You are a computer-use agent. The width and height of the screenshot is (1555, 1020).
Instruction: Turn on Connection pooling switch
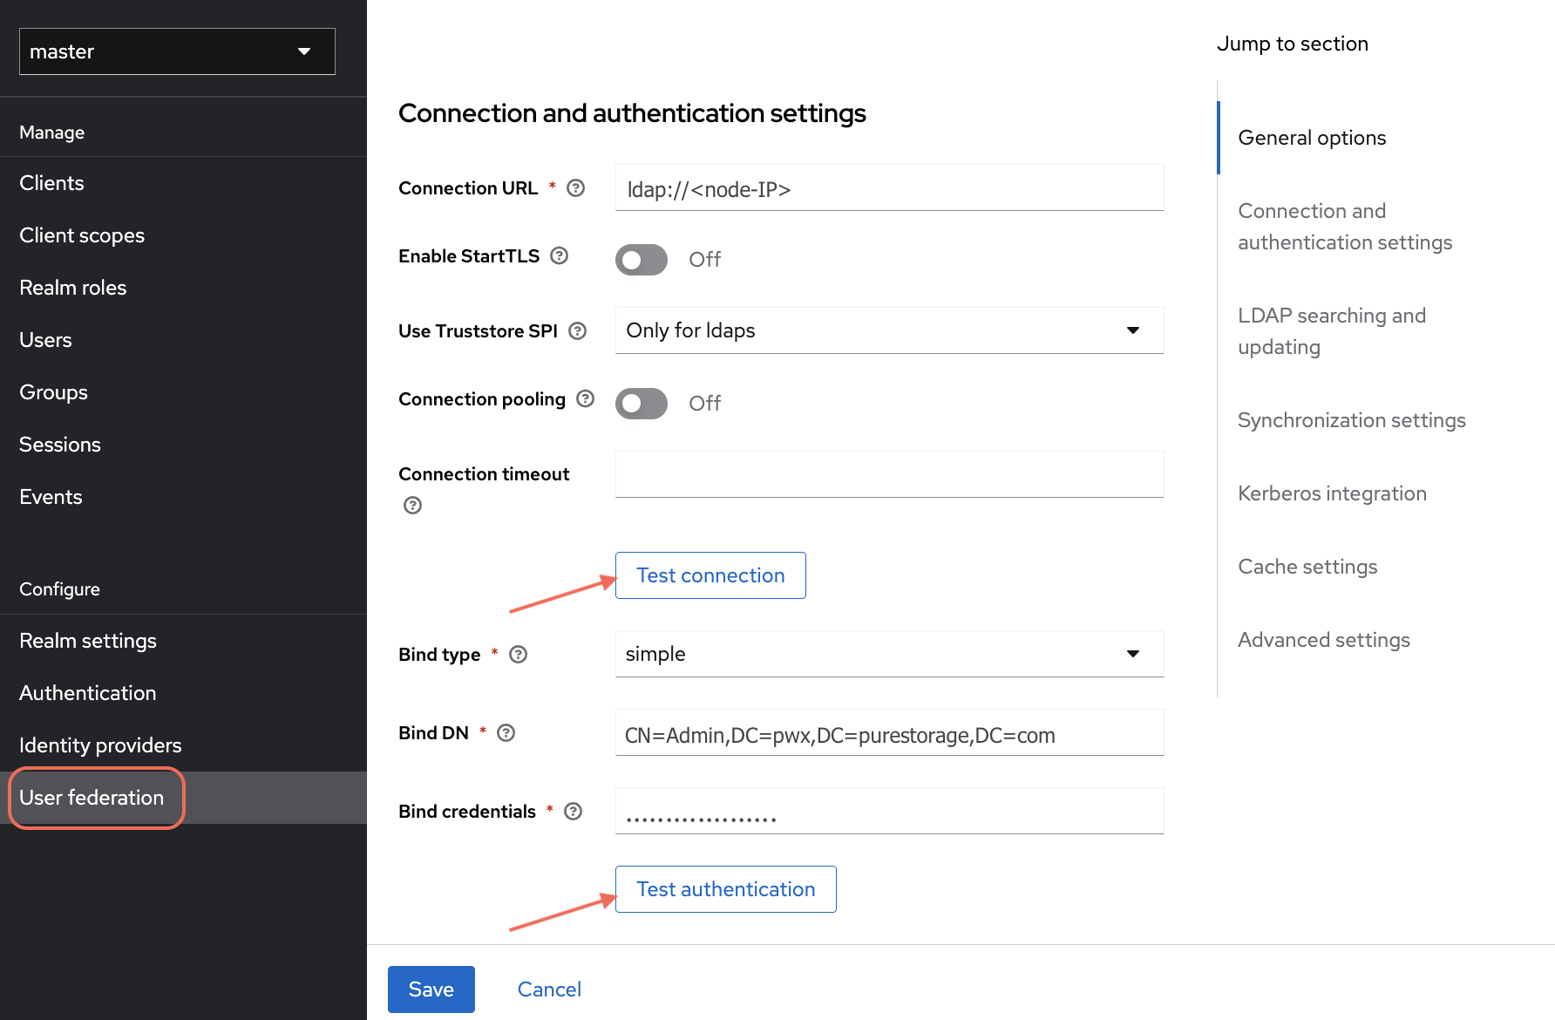click(x=642, y=404)
